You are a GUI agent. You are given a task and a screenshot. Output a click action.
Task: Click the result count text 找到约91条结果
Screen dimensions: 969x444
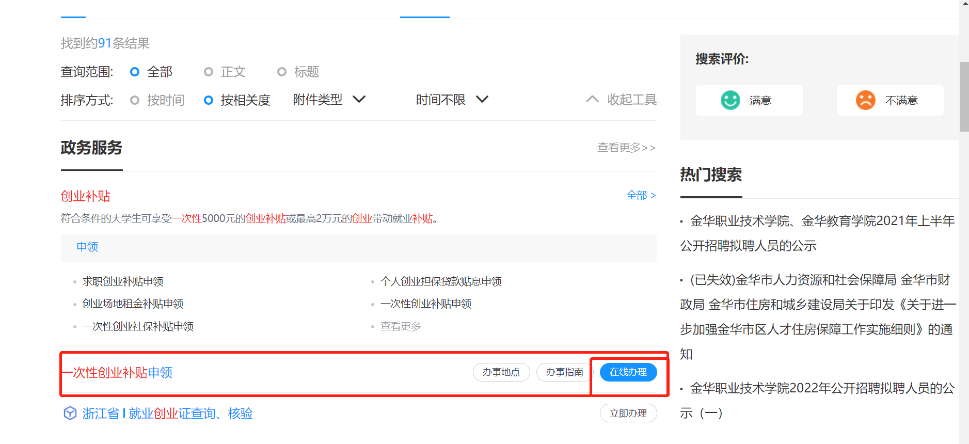105,43
